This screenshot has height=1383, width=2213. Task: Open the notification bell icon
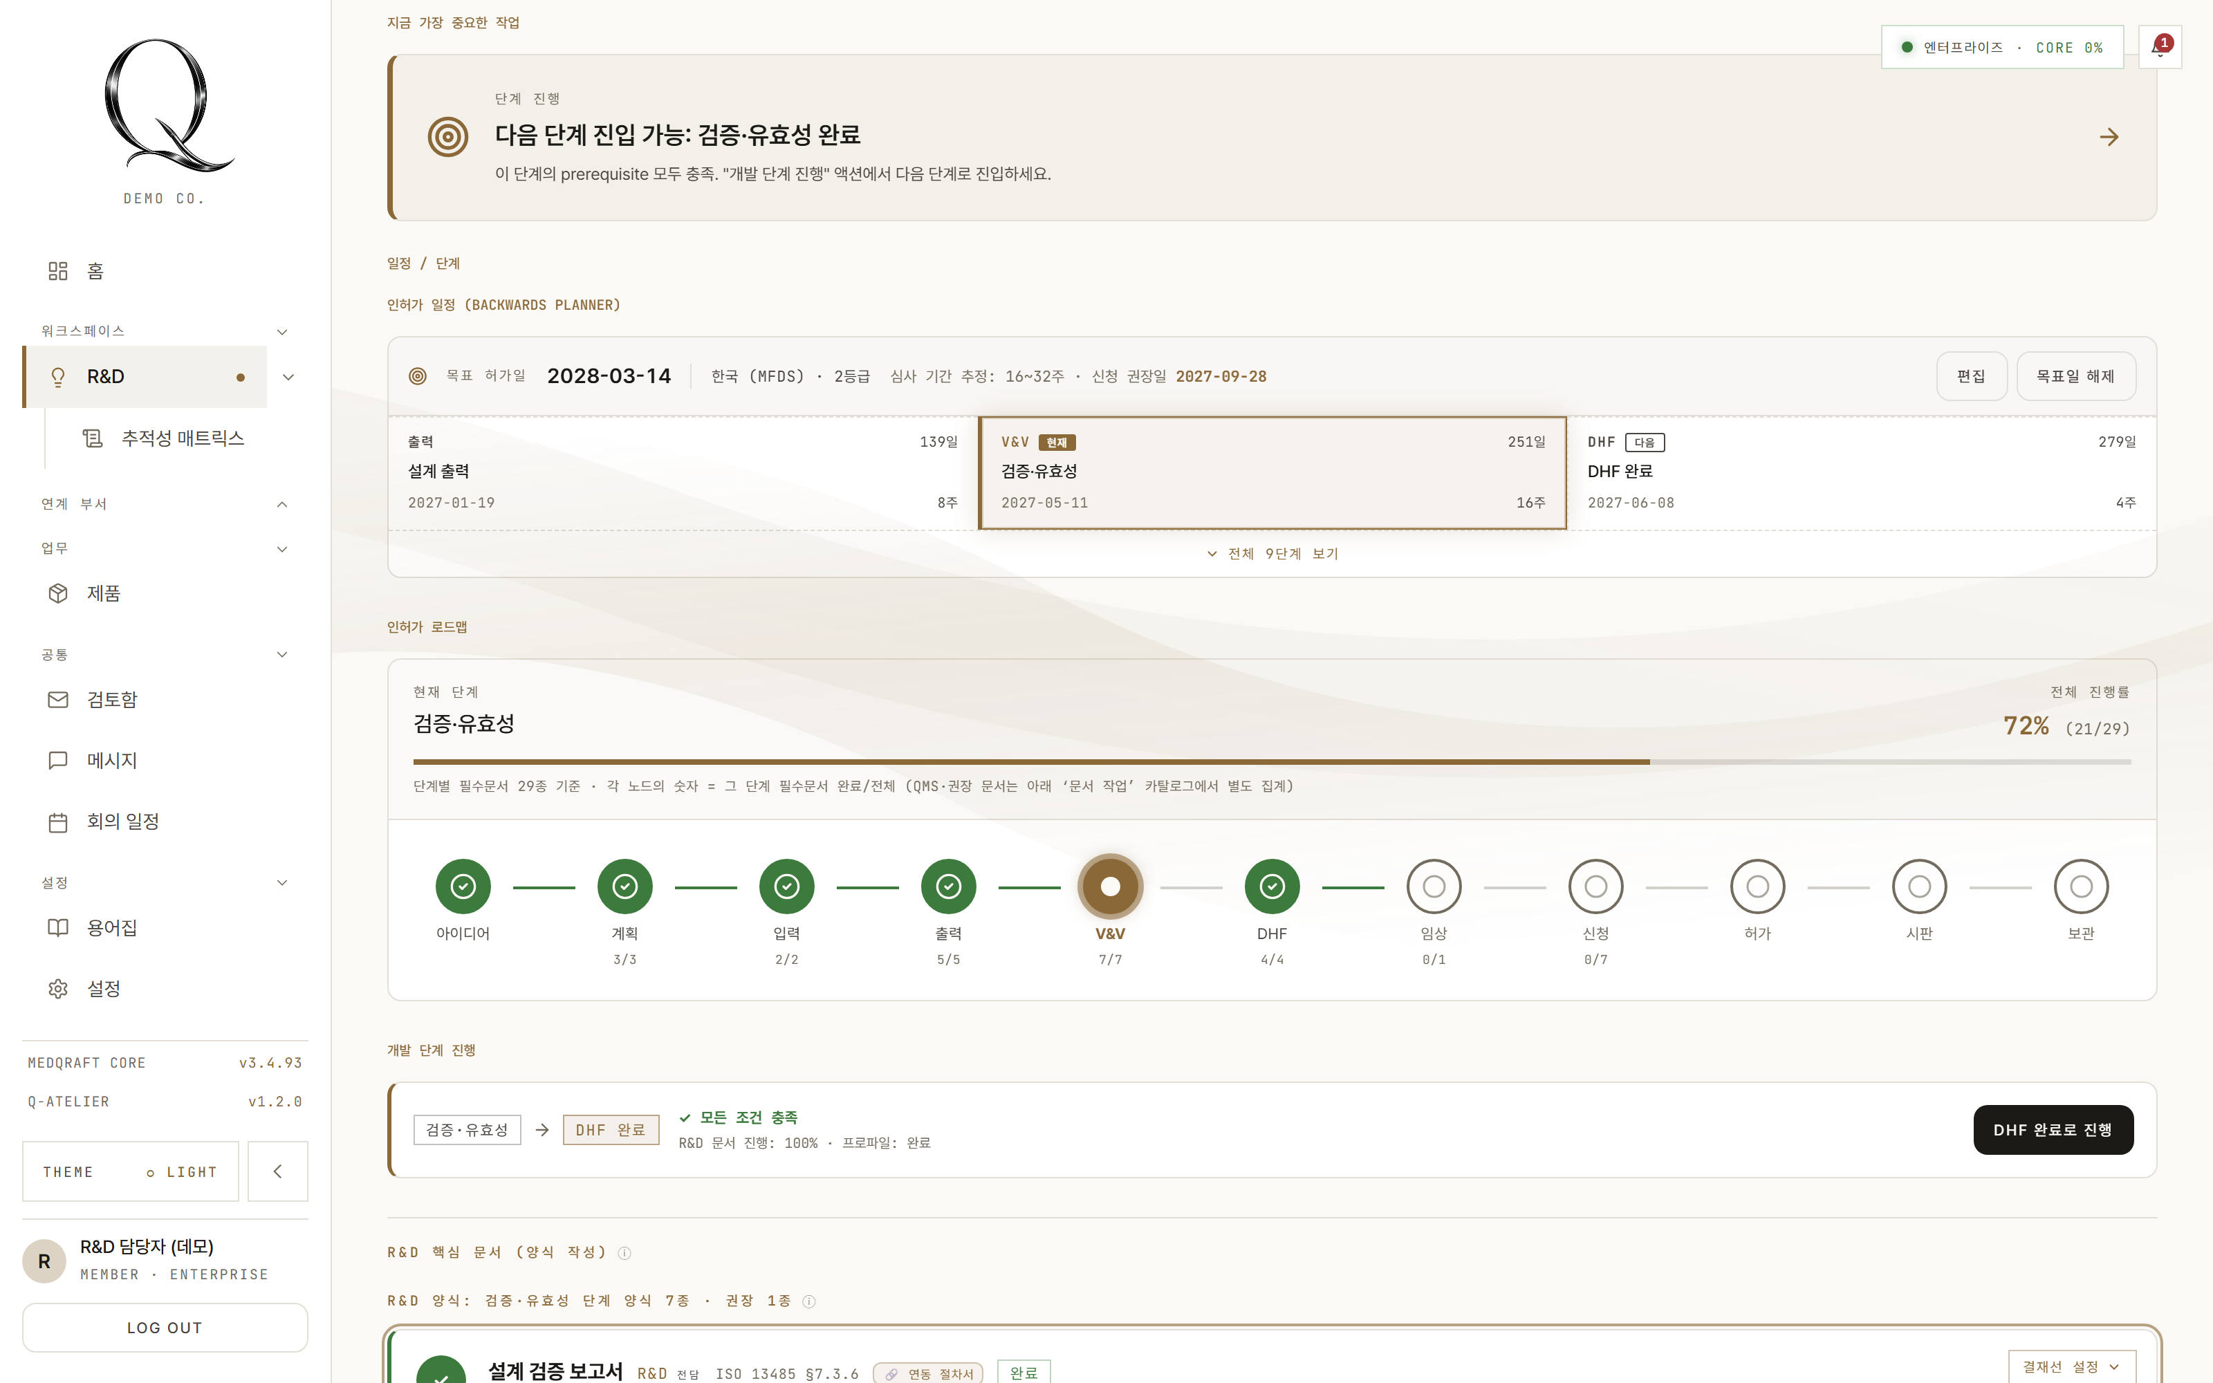[x=2160, y=46]
